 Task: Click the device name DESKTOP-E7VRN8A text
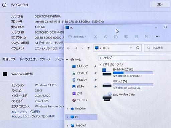[47, 16]
